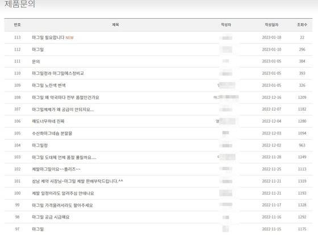Open post number 112 titled '마그밀'
The image size is (318, 235).
coord(37,49)
